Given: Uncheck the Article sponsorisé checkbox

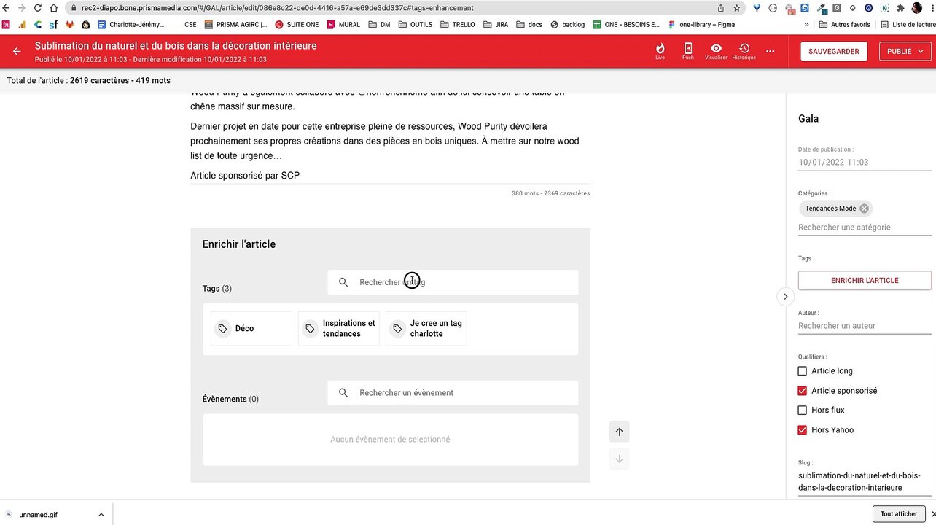Looking at the screenshot, I should click(x=803, y=391).
